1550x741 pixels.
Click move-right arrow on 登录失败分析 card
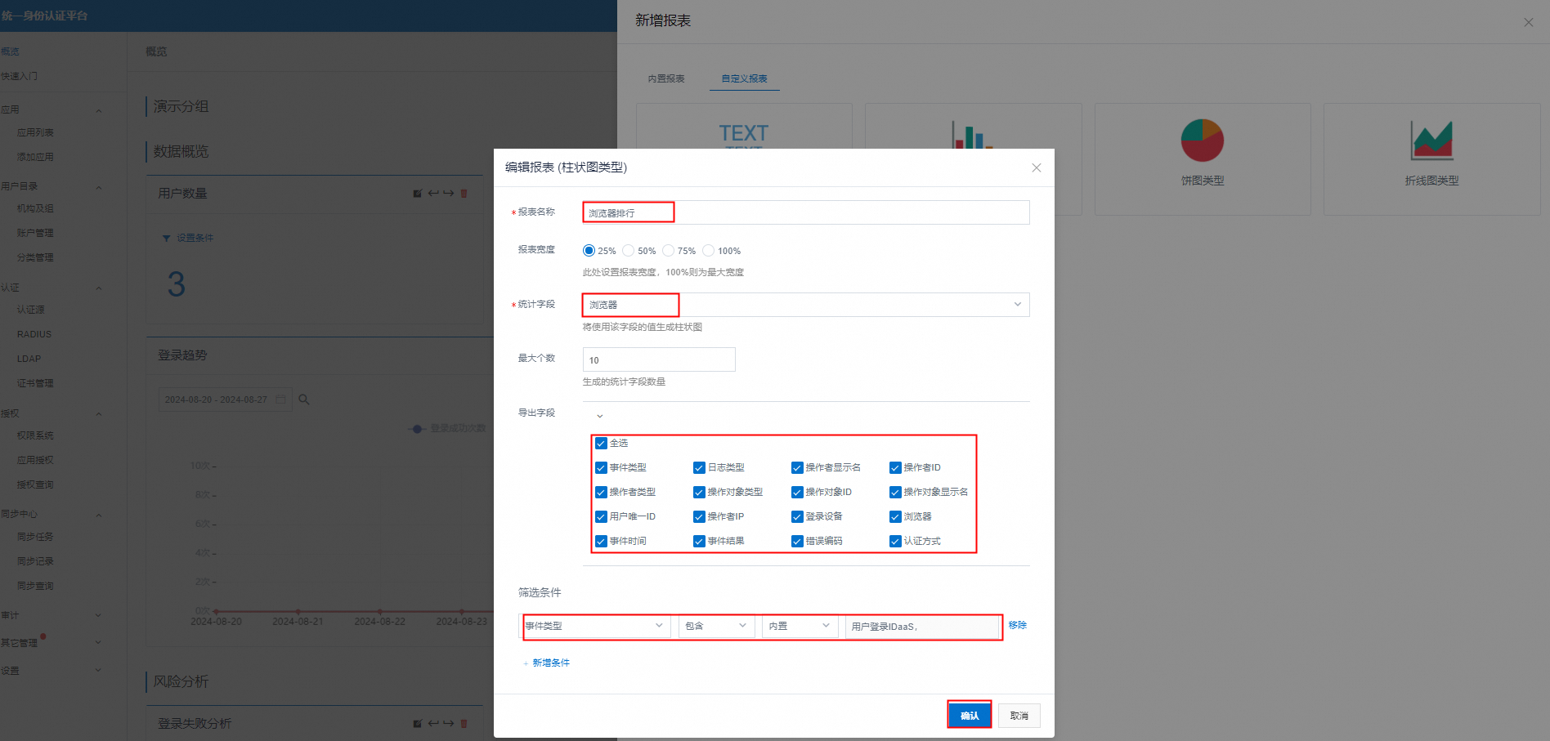tap(448, 724)
